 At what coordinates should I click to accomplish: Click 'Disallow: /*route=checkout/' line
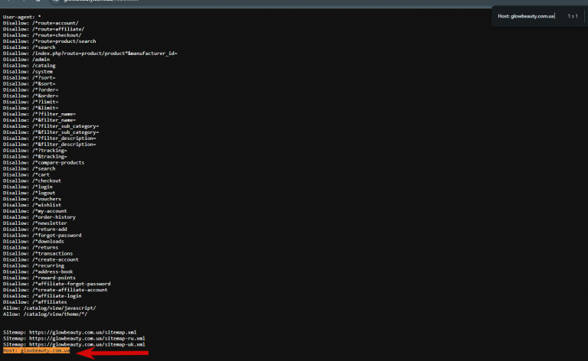[x=42, y=35]
